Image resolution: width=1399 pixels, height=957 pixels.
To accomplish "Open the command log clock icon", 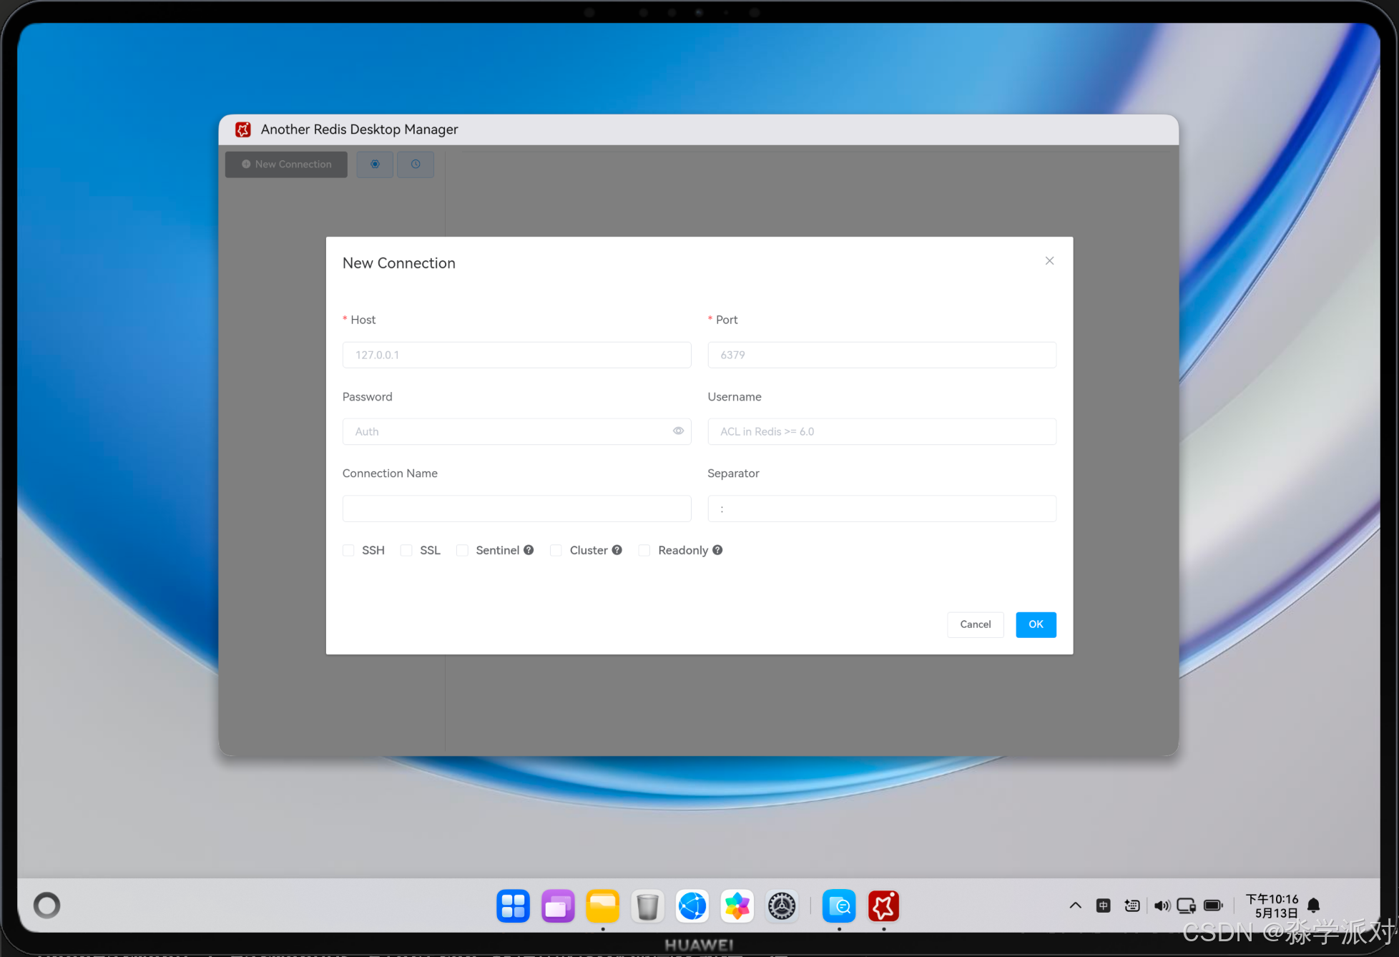I will click(416, 164).
